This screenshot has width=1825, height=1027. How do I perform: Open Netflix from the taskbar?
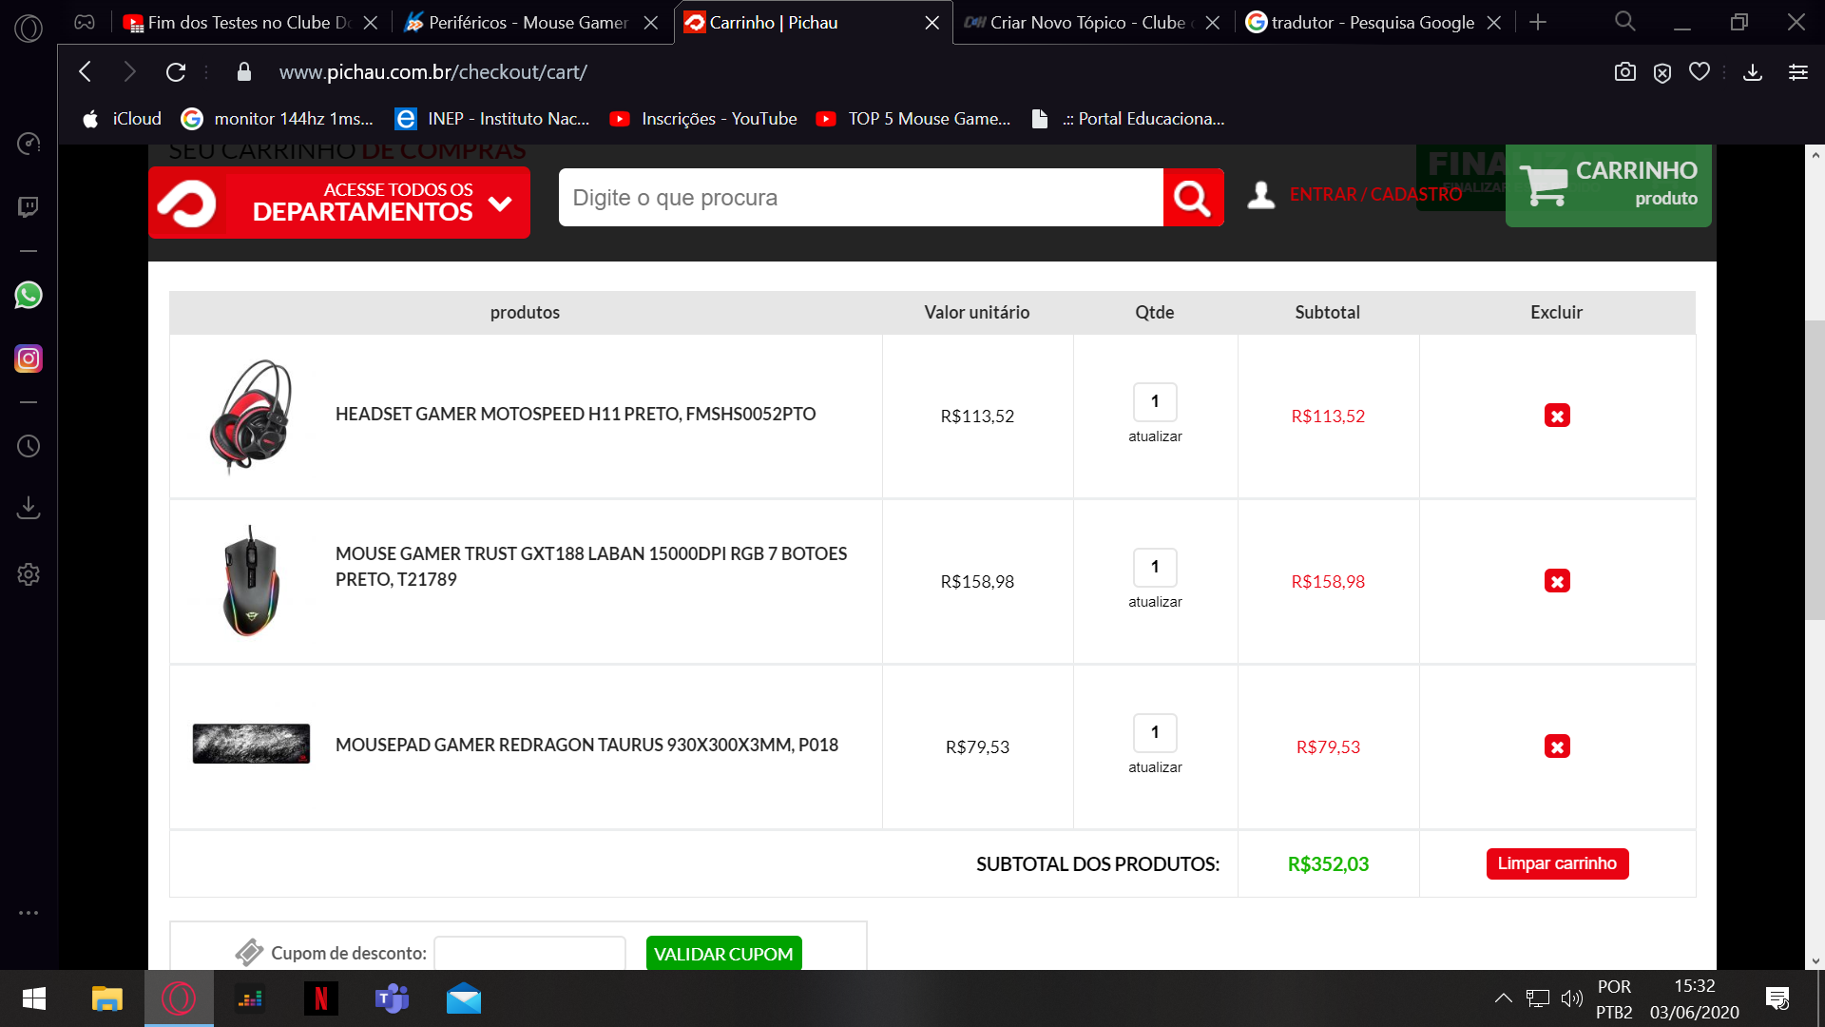[320, 998]
